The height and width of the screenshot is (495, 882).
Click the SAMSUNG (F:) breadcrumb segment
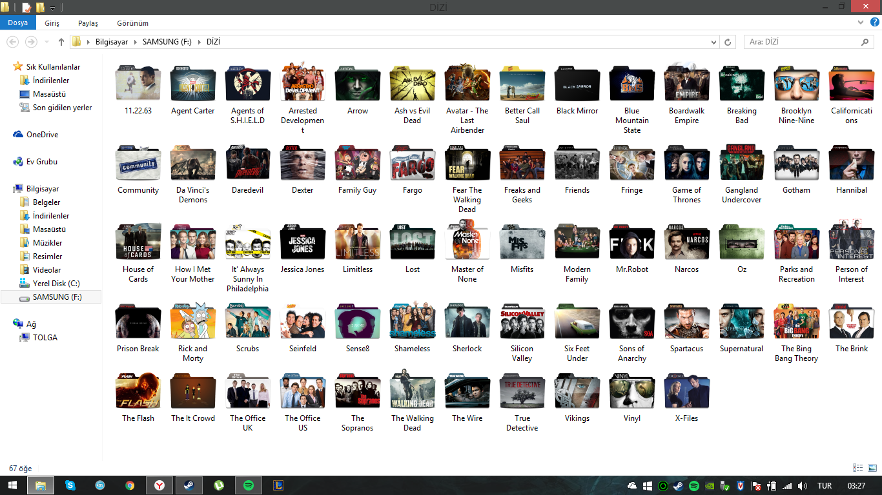pyautogui.click(x=166, y=42)
